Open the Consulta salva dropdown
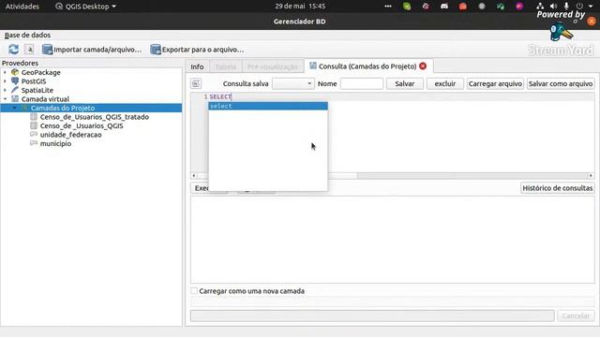600x337 pixels. (293, 83)
